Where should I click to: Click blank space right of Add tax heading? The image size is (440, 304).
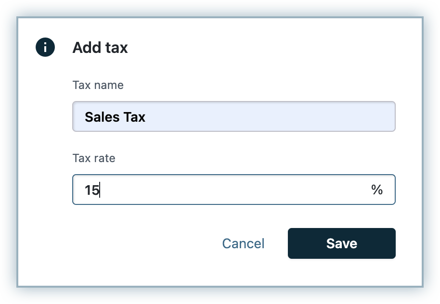coord(265,48)
